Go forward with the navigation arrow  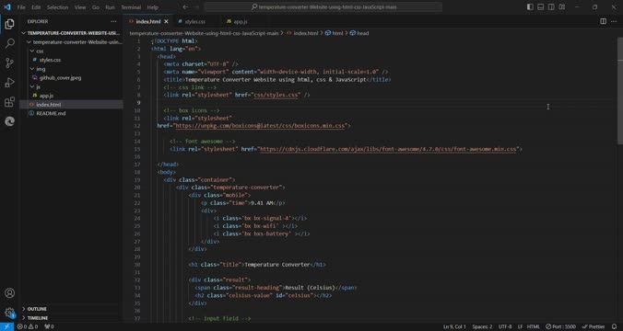tap(196, 6)
